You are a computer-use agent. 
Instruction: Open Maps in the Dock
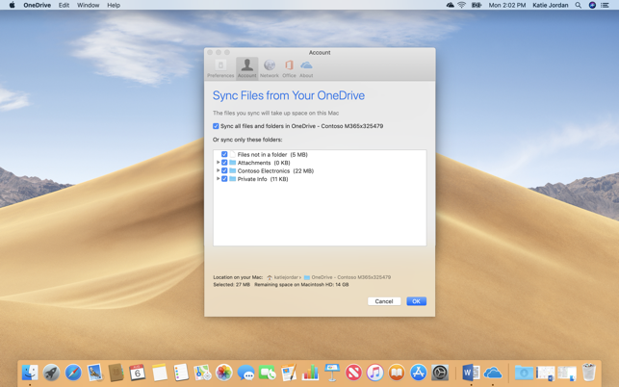pyautogui.click(x=202, y=373)
